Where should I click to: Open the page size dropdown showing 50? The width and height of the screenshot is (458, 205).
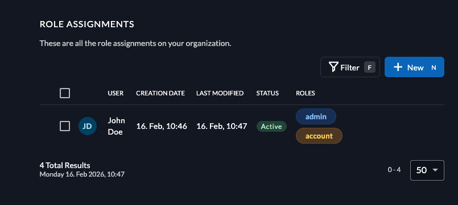coord(427,170)
